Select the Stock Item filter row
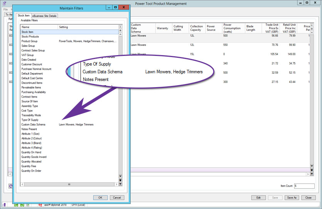Screen dimensions: 322x209 (x=69, y=32)
